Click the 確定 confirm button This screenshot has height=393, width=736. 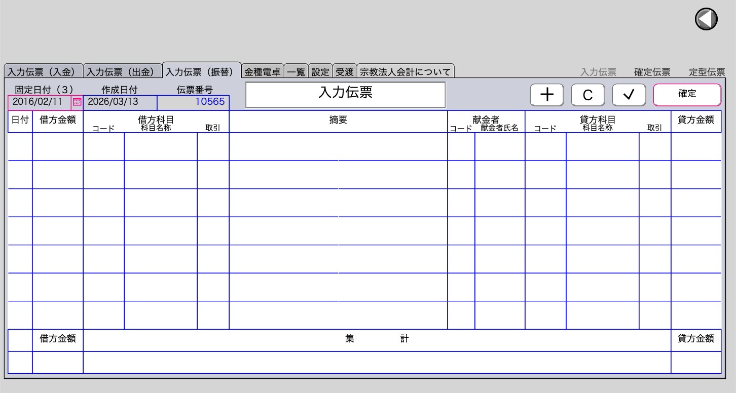point(687,95)
